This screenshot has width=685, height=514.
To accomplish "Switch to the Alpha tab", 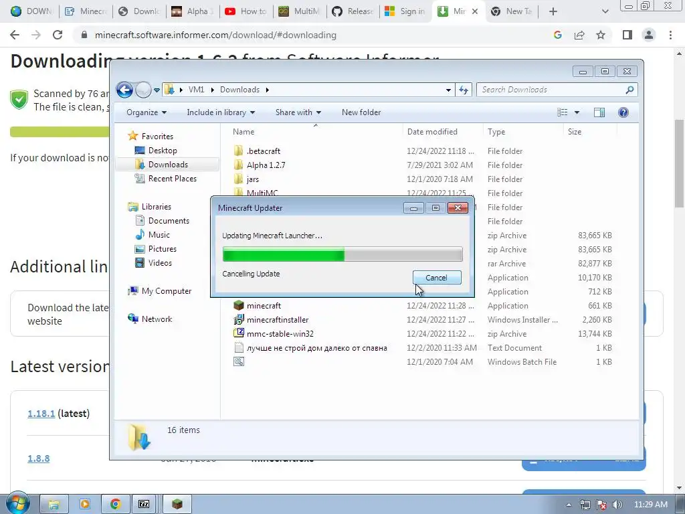I will pos(192,11).
